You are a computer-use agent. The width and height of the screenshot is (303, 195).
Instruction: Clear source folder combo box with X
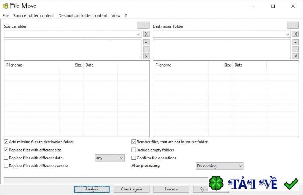(146, 34)
